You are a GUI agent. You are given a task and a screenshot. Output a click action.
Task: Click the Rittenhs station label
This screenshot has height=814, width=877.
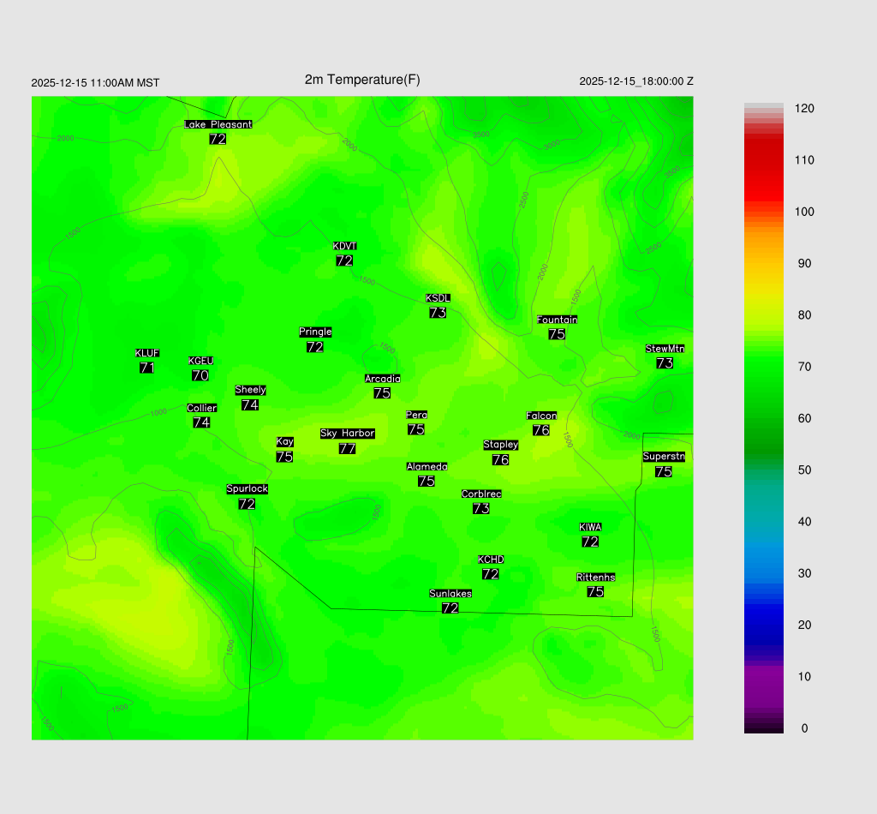[x=595, y=578]
